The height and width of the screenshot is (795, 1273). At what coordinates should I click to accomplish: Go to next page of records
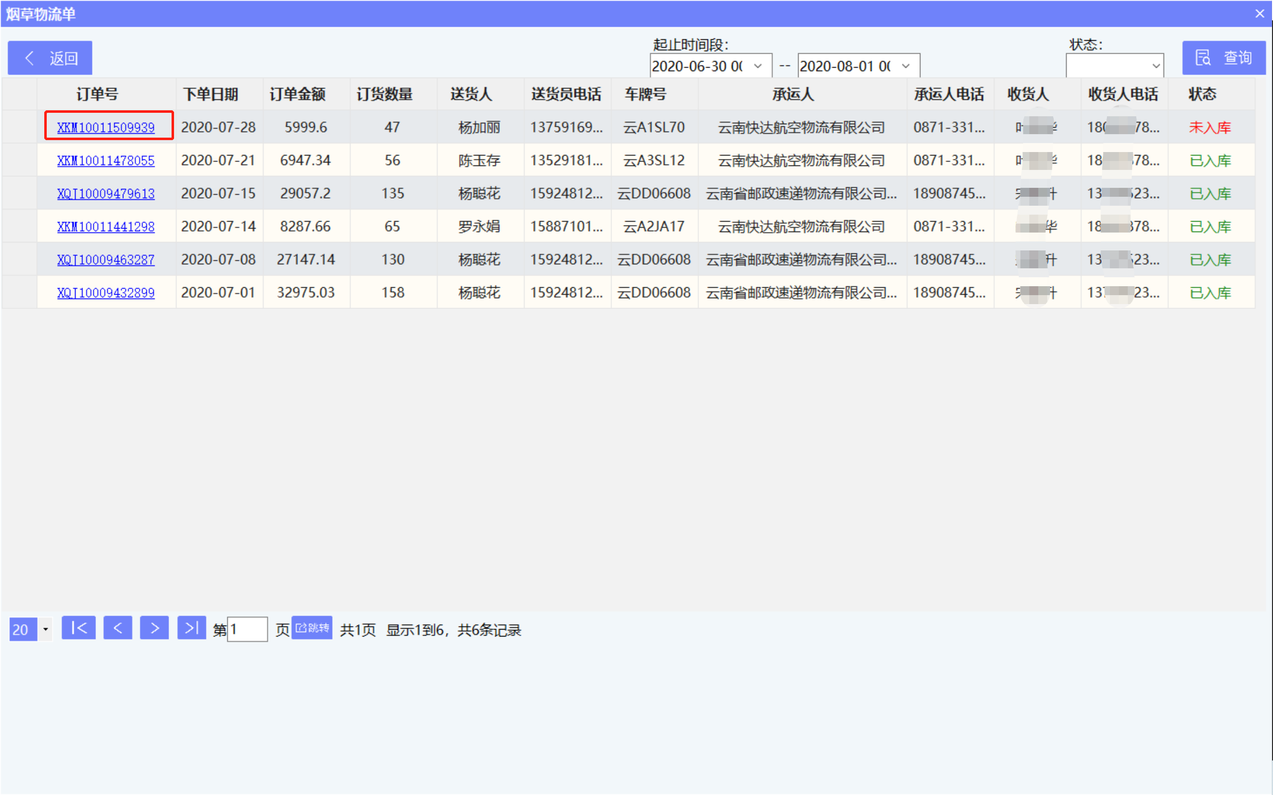click(154, 628)
